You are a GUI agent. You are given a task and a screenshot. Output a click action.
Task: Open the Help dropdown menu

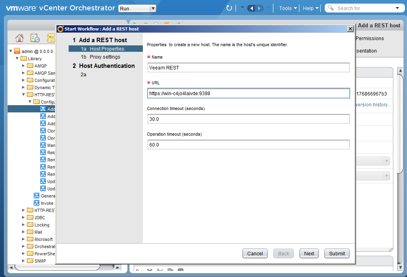[x=311, y=8]
